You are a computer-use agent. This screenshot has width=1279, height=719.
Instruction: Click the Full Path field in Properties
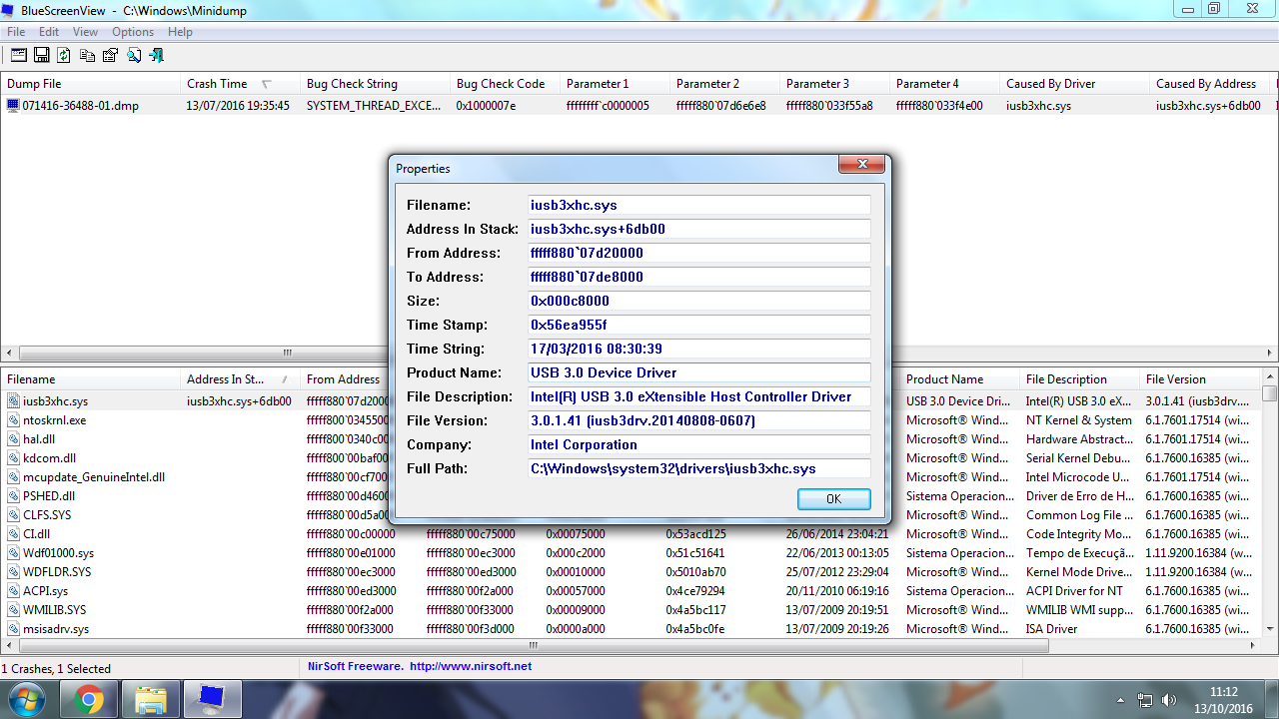699,468
